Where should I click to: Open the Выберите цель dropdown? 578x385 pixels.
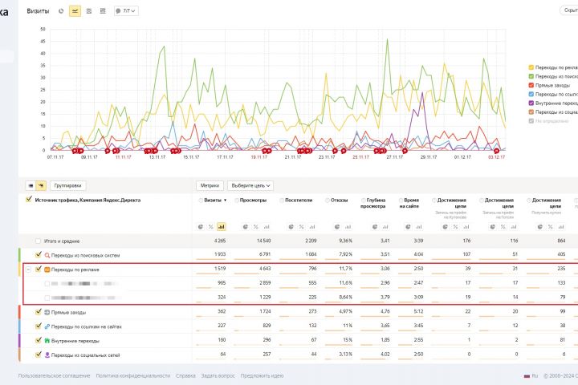coord(250,186)
